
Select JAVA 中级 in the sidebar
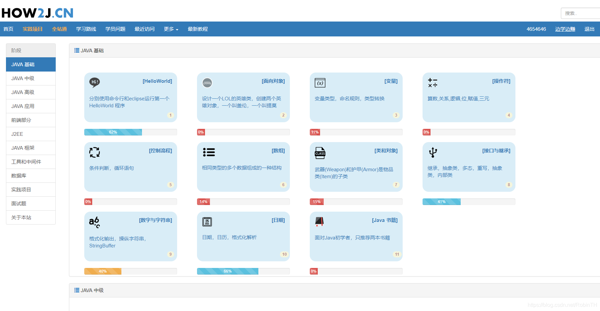pyautogui.click(x=31, y=78)
